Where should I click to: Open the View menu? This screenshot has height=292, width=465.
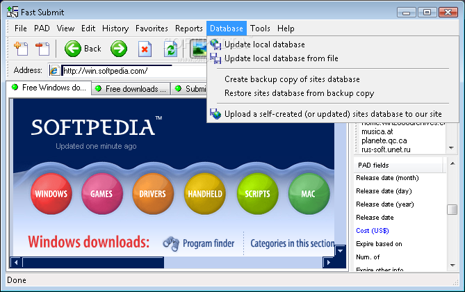pyautogui.click(x=65, y=29)
